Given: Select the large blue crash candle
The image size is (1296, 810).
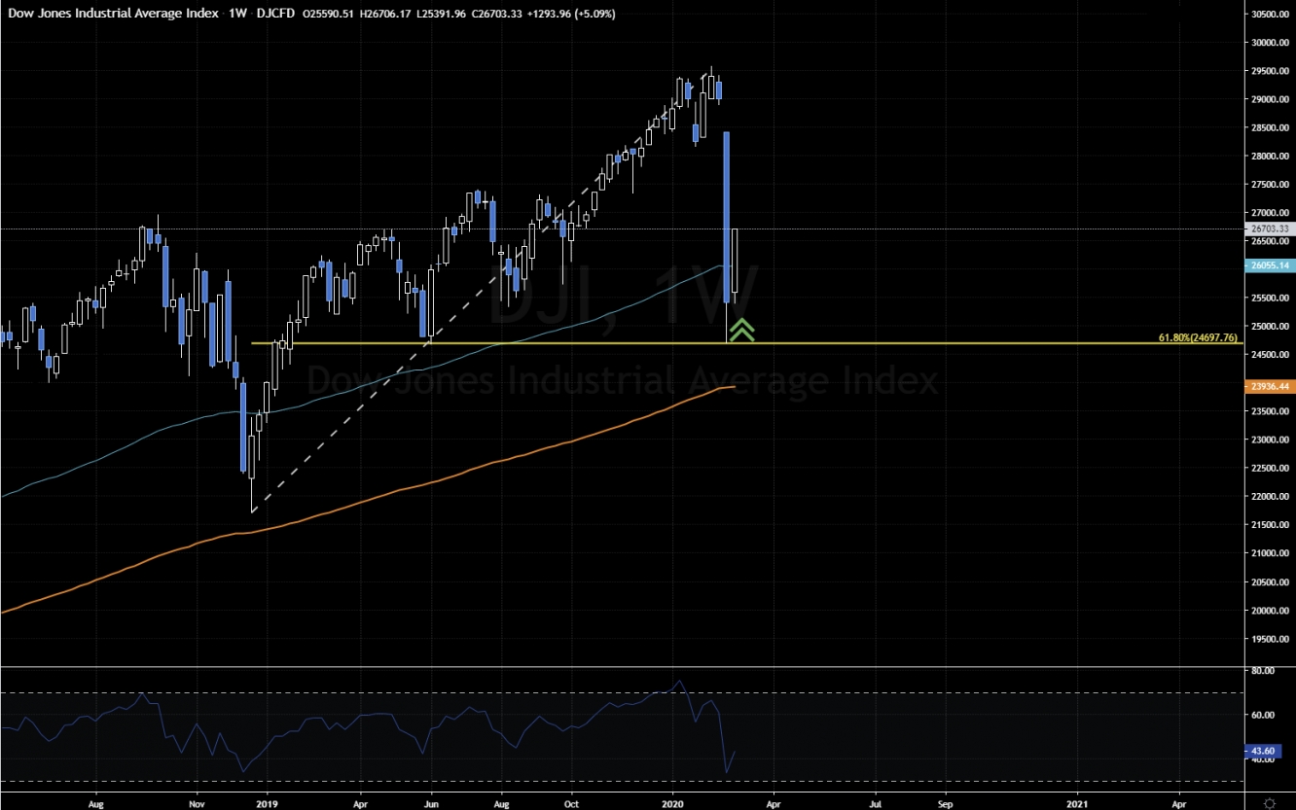Looking at the screenshot, I should 727,217.
